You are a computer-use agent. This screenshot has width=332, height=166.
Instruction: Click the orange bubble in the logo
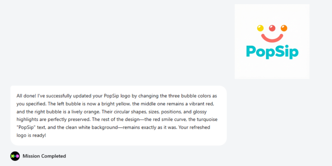click(284, 28)
